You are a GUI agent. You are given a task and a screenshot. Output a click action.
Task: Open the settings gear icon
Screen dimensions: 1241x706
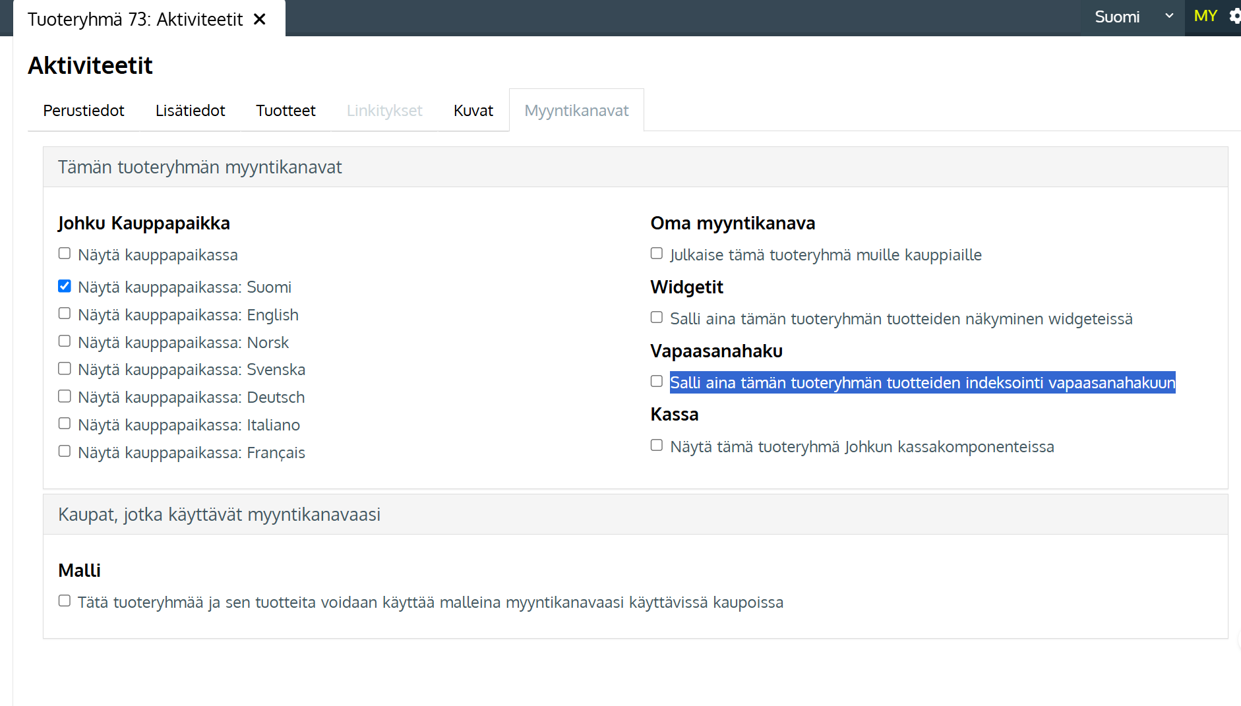1234,16
